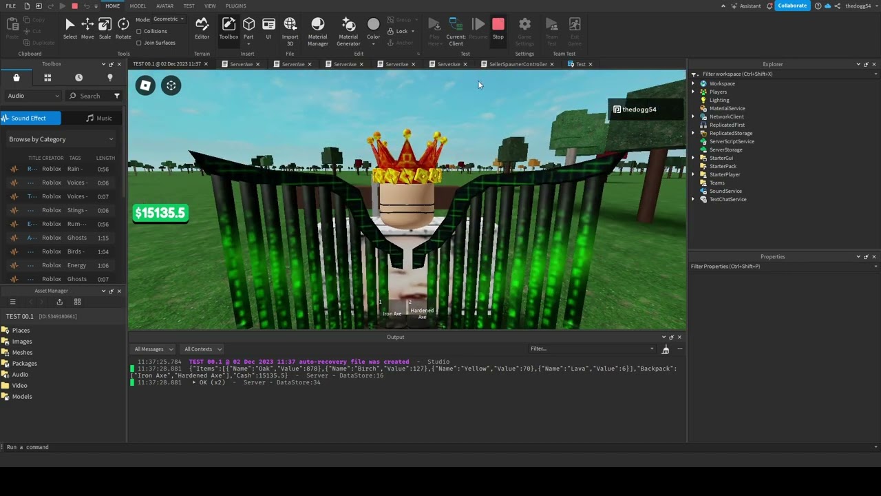
Task: Expand the ReplicatedStorage node arrow
Action: pos(693,133)
